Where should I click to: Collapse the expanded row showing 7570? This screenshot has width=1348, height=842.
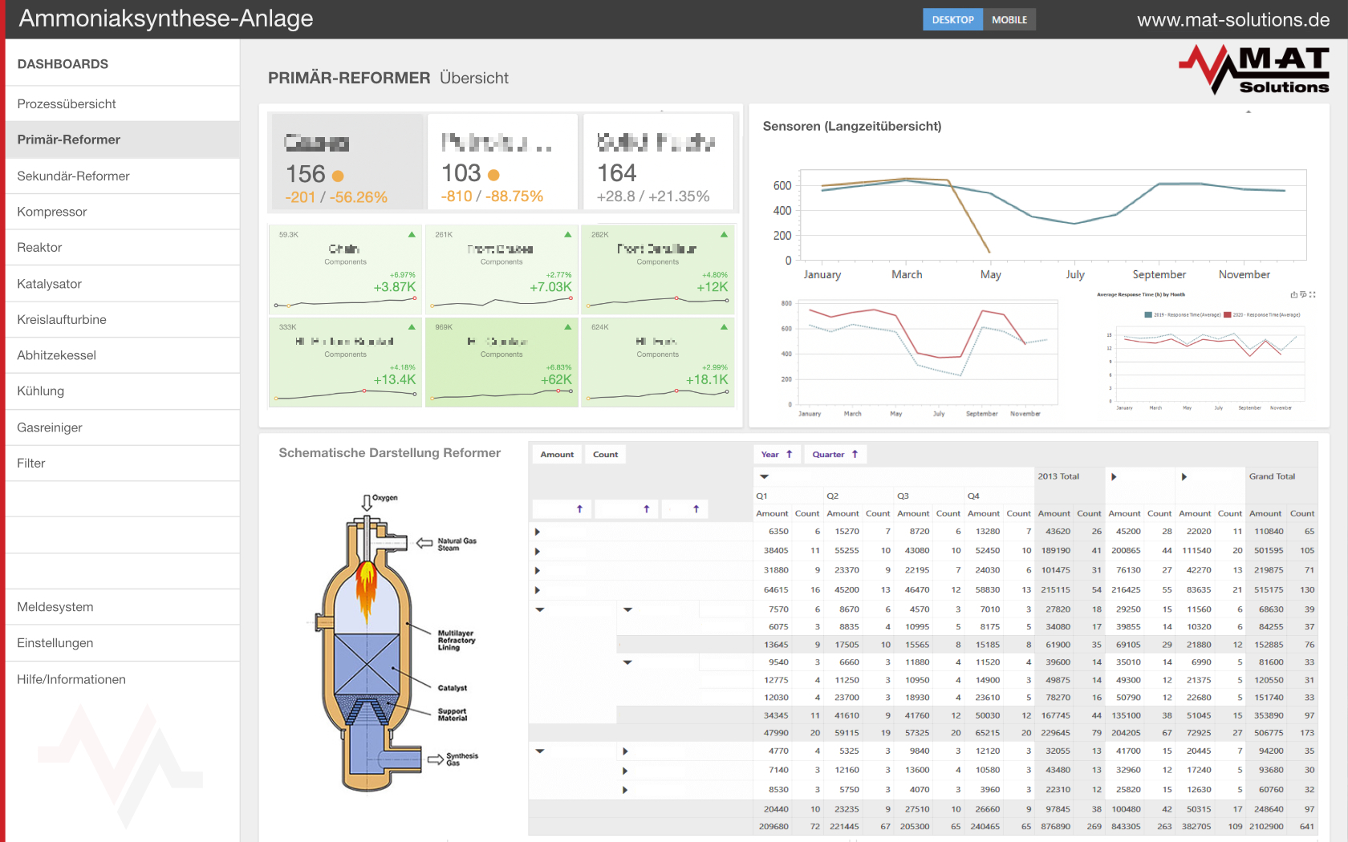pyautogui.click(x=539, y=609)
